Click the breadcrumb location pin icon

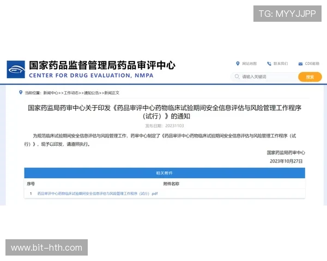21,92
